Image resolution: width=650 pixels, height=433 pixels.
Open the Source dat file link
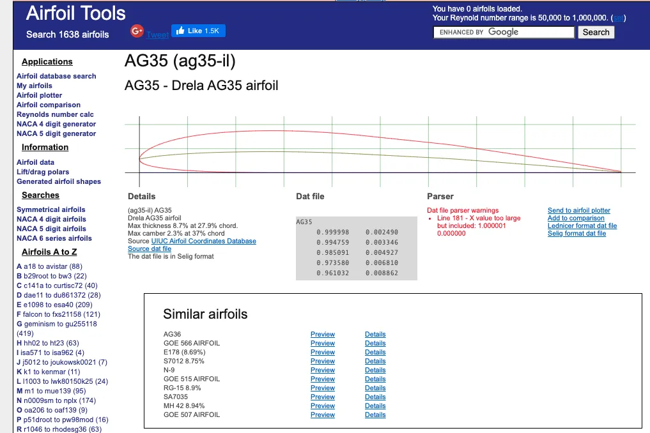(x=149, y=248)
